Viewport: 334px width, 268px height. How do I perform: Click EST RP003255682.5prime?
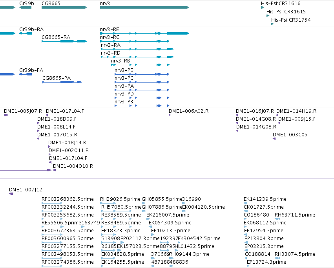(68, 215)
